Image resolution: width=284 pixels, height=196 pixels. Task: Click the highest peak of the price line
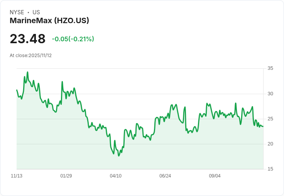(x=27, y=72)
